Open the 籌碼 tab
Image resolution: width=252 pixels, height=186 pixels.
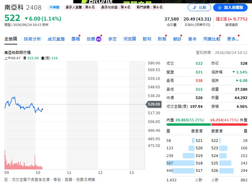(76, 39)
